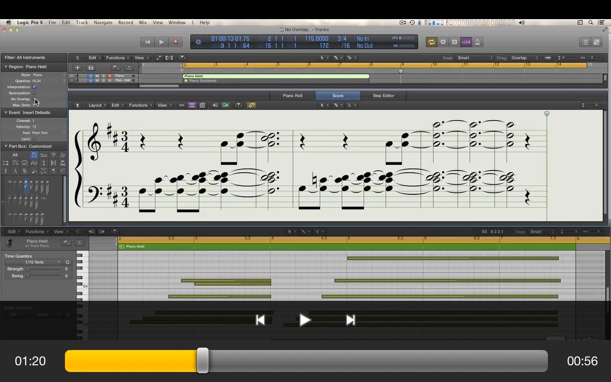Enable the Count-in 1234 button

pos(466,42)
